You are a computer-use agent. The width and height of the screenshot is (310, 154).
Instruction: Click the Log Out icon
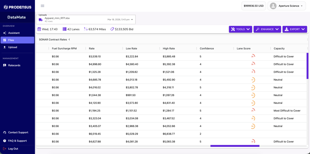click(x=5, y=149)
